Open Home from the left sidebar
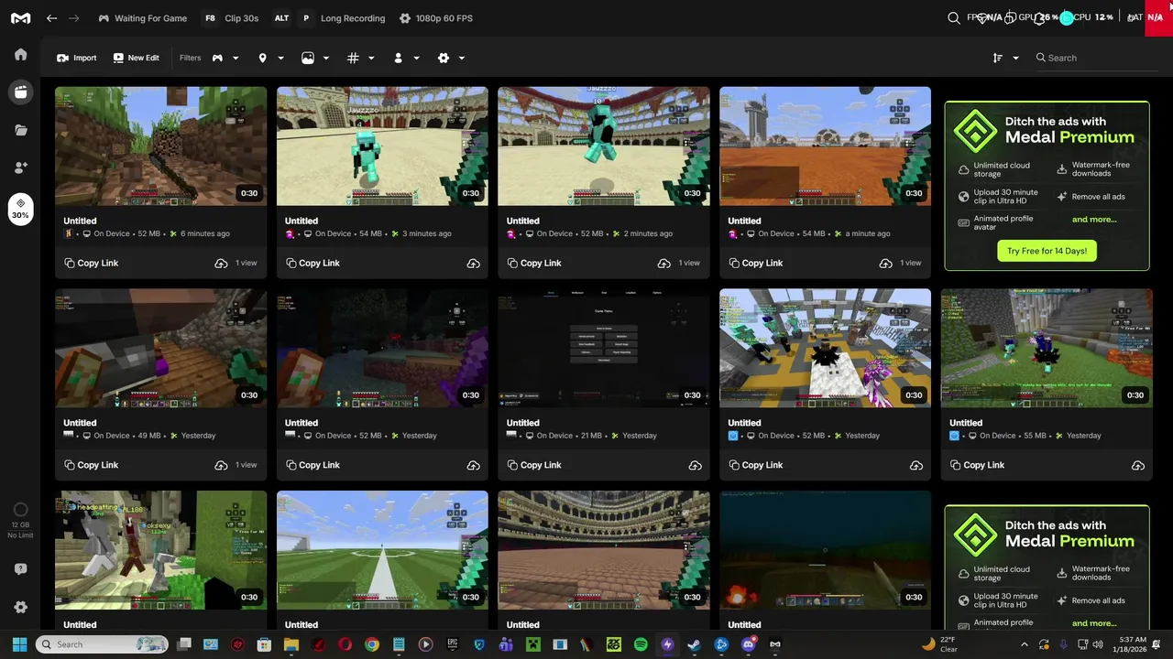This screenshot has height=659, width=1173. (x=20, y=54)
